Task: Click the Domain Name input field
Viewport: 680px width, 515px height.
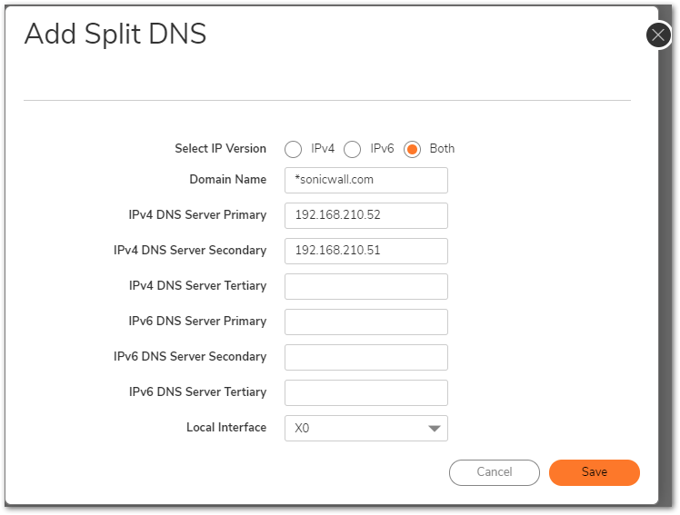Action: [x=366, y=180]
